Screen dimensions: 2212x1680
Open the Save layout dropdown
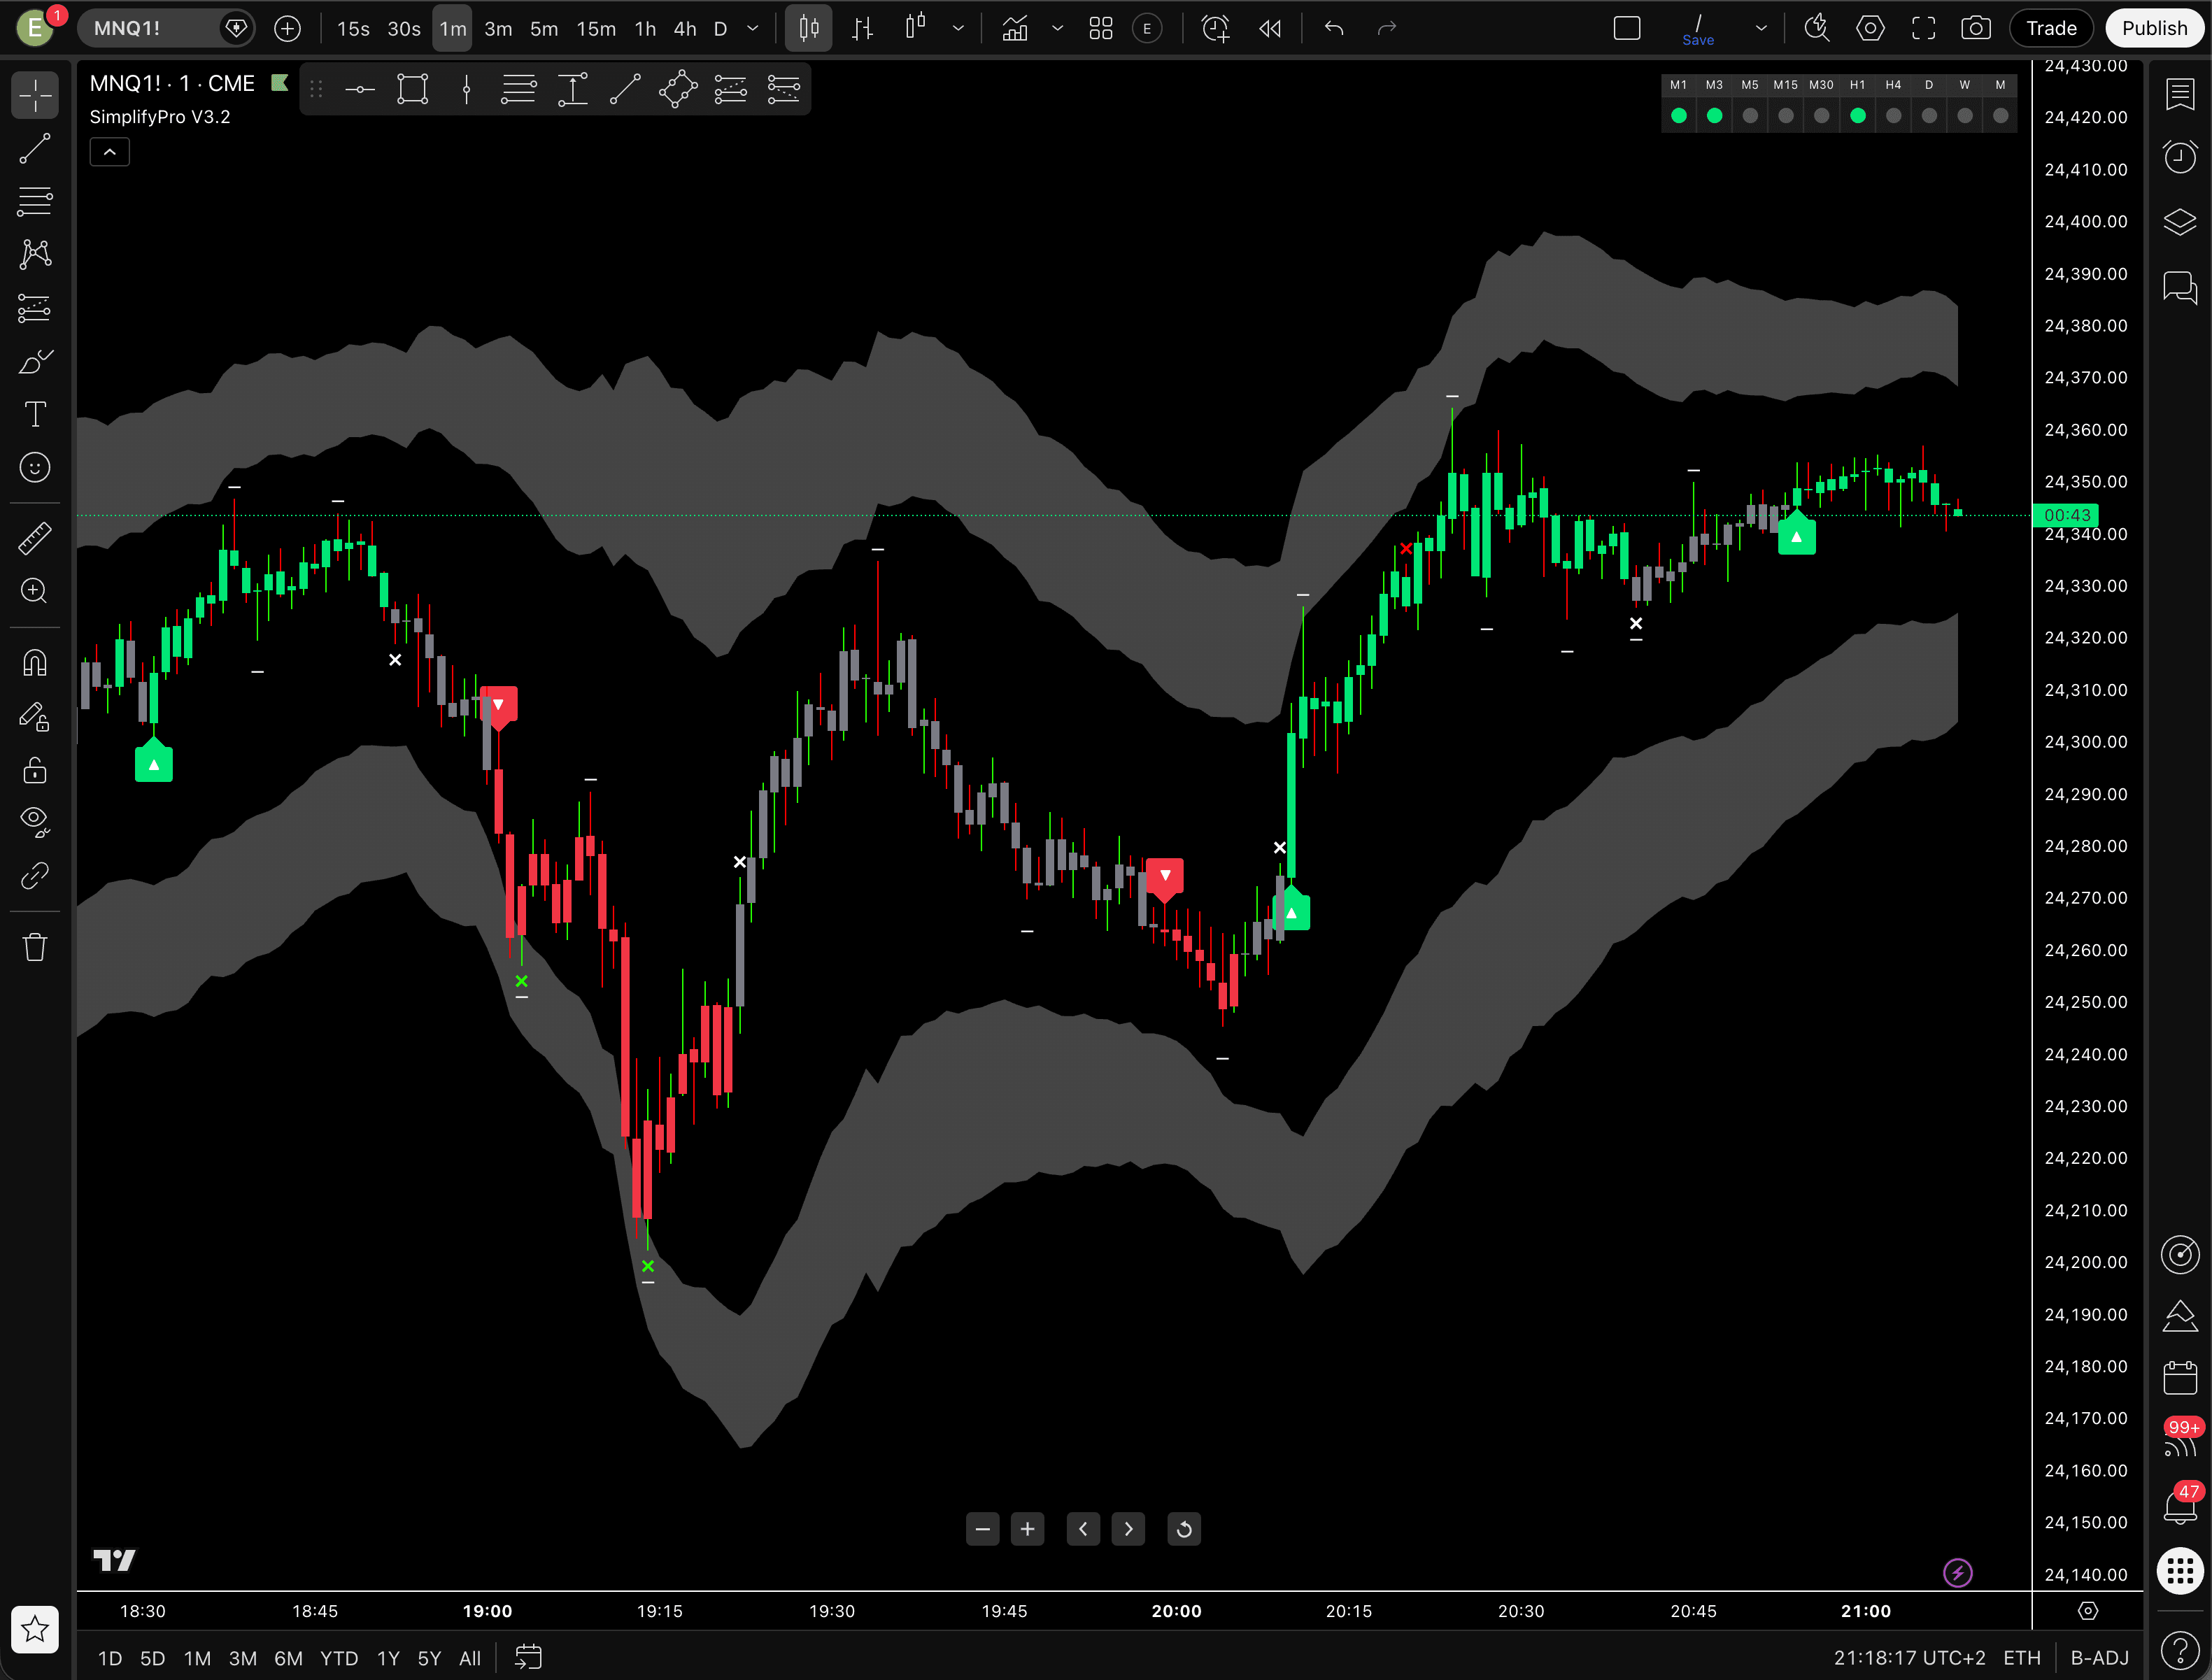point(1763,28)
